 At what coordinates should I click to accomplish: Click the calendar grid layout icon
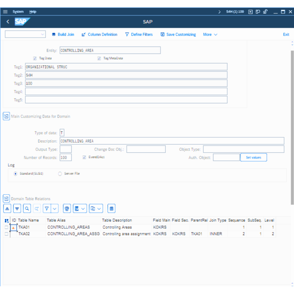pyautogui.click(x=112, y=208)
